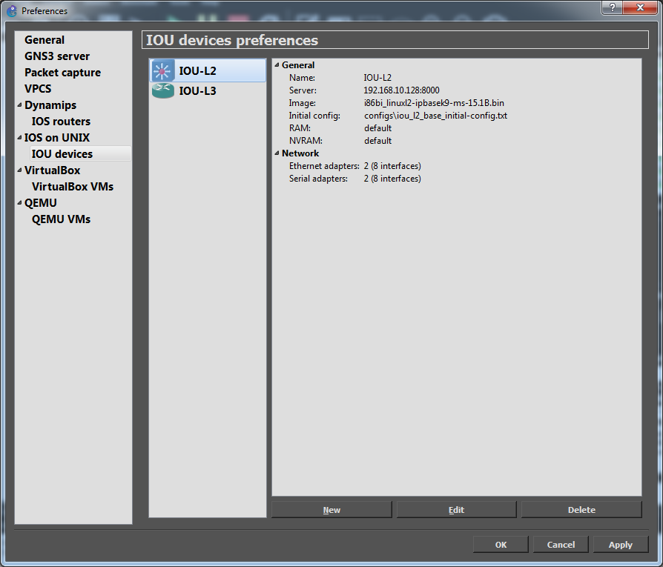Confirm with the OK button
The image size is (663, 567).
coord(501,544)
